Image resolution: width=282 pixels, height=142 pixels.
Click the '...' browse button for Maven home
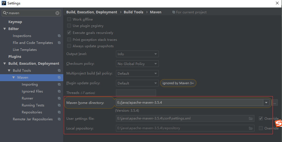[x=274, y=103]
